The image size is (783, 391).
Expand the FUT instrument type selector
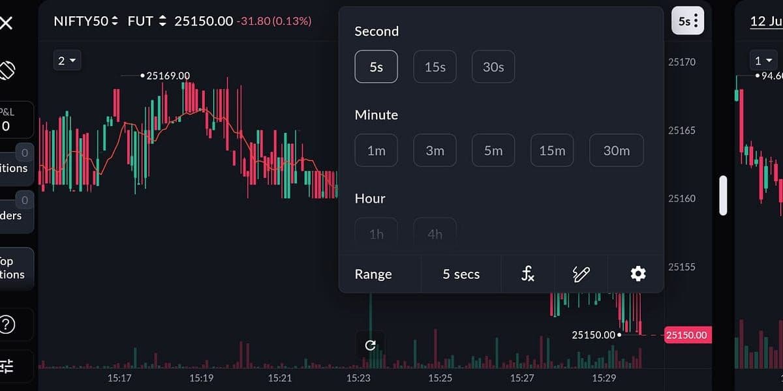(x=147, y=22)
